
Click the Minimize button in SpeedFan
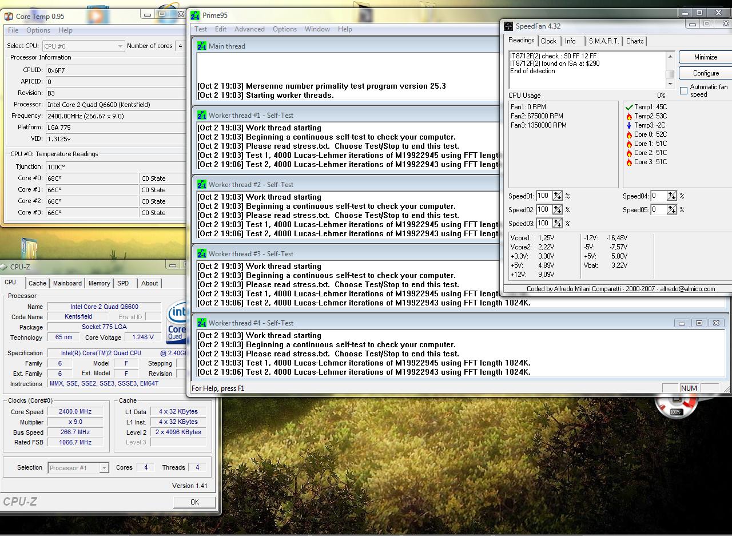coord(706,57)
